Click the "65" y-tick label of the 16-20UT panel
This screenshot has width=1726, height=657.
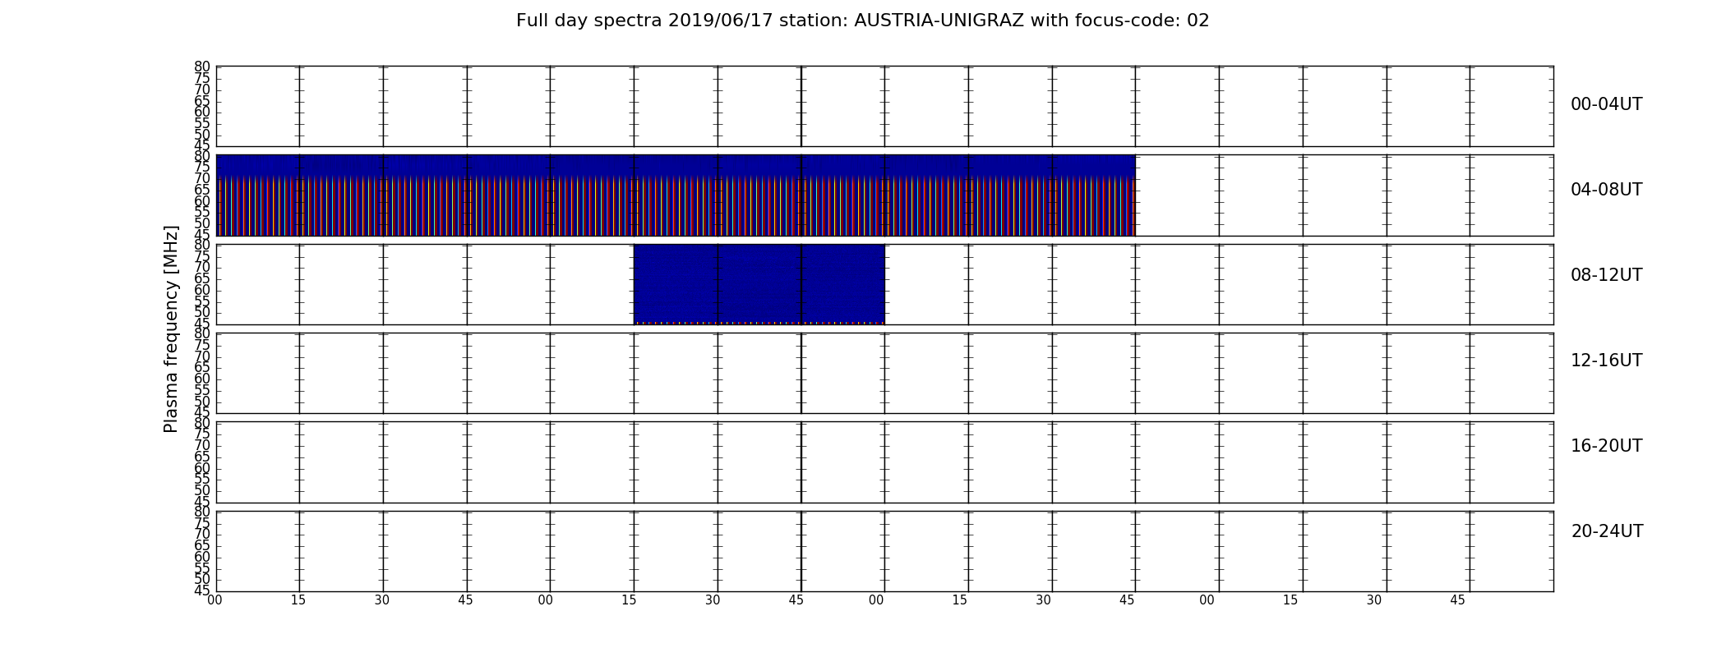(202, 457)
